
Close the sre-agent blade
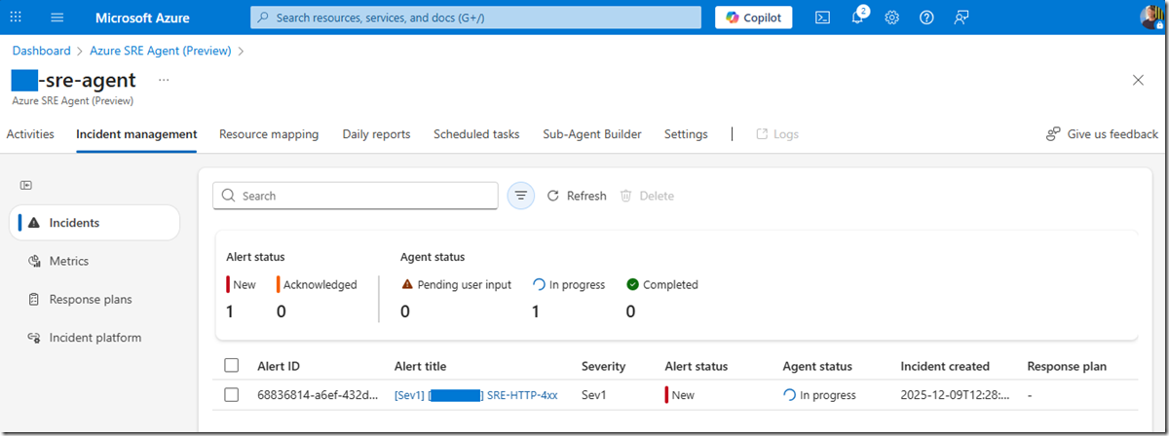point(1138,80)
